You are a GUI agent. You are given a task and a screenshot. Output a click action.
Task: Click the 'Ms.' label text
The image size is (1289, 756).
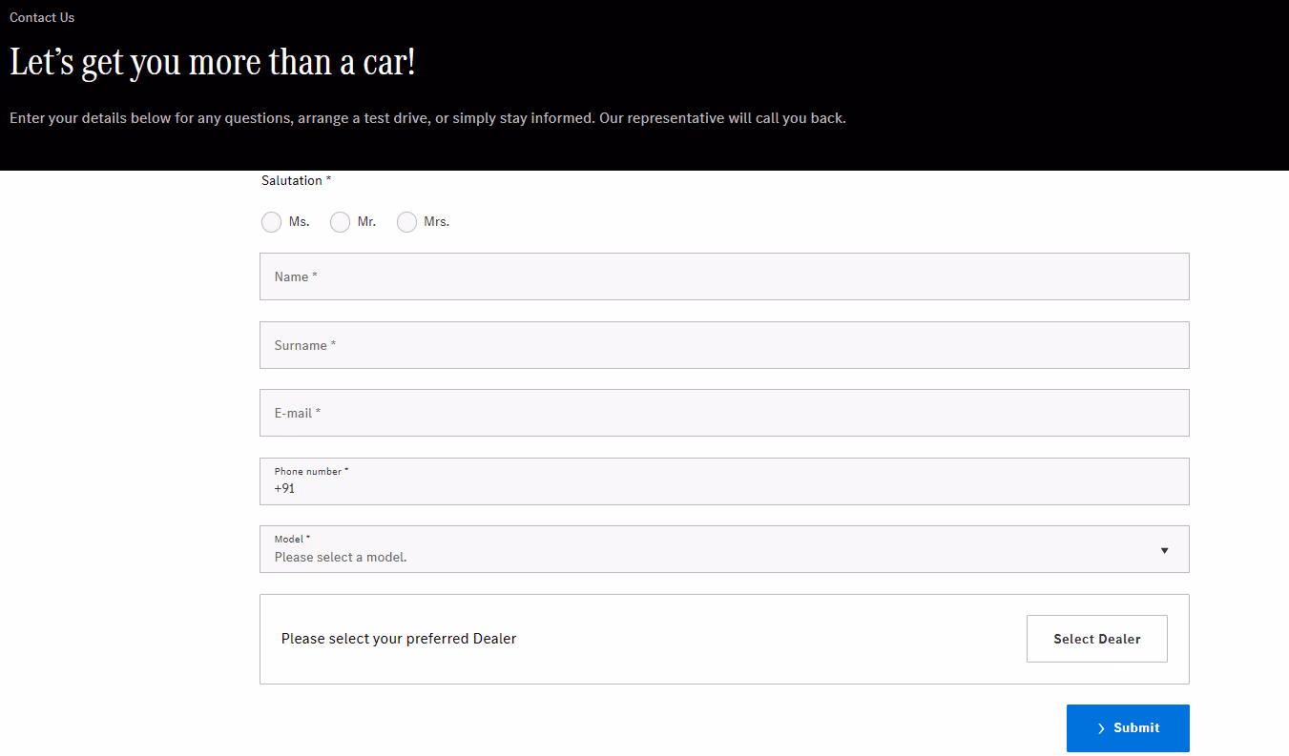click(x=300, y=222)
